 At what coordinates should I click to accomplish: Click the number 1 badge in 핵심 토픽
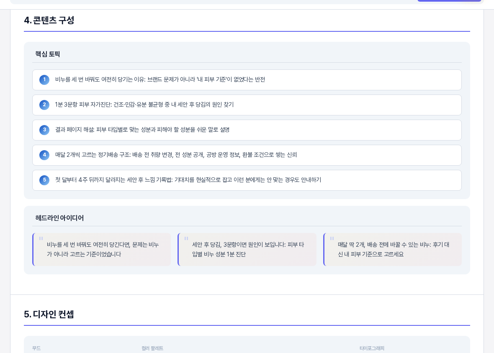click(44, 79)
